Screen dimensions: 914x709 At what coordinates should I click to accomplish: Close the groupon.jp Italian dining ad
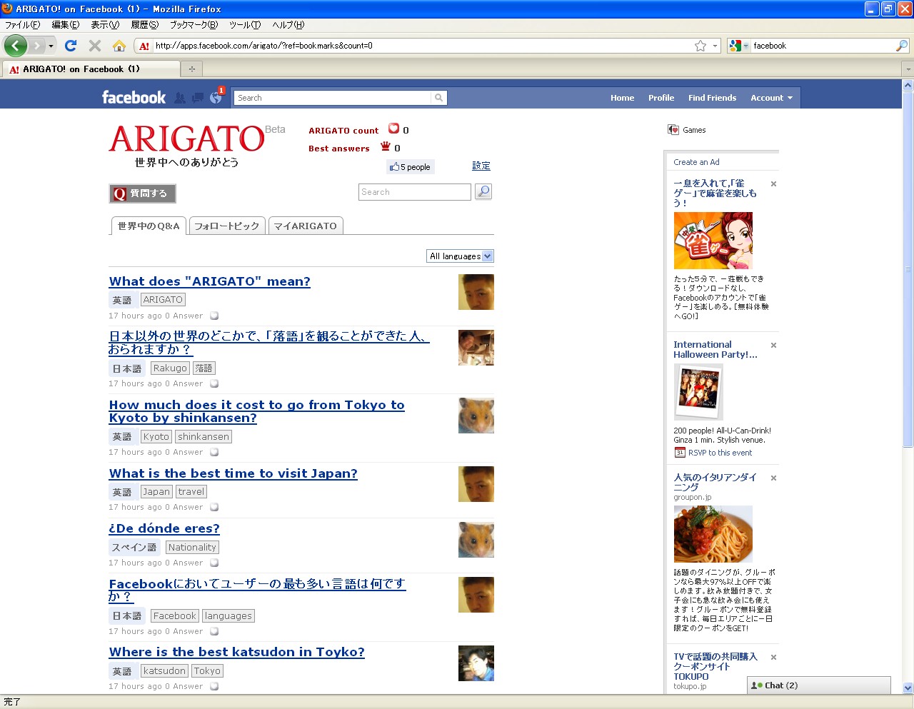coord(773,478)
